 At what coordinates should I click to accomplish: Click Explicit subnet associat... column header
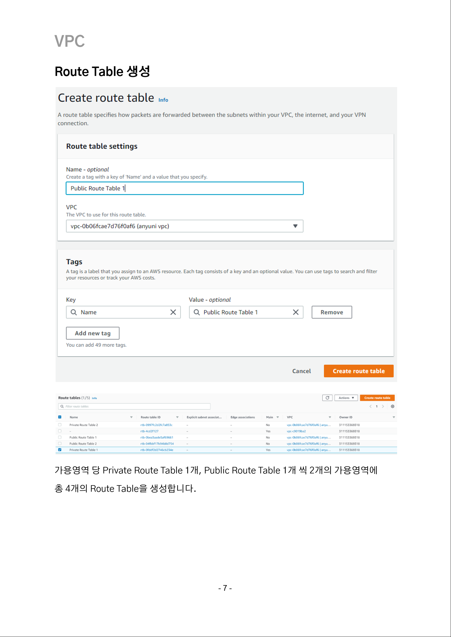pyautogui.click(x=204, y=417)
